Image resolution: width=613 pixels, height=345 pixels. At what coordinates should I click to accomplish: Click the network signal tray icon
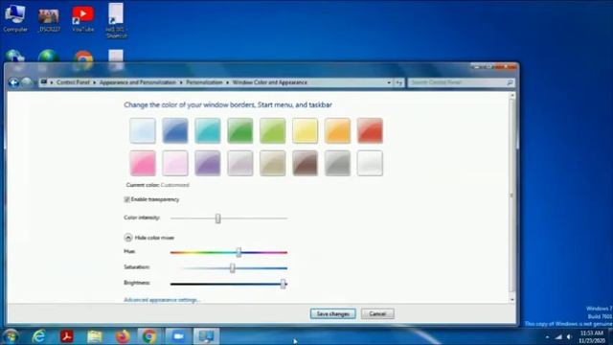tap(558, 336)
